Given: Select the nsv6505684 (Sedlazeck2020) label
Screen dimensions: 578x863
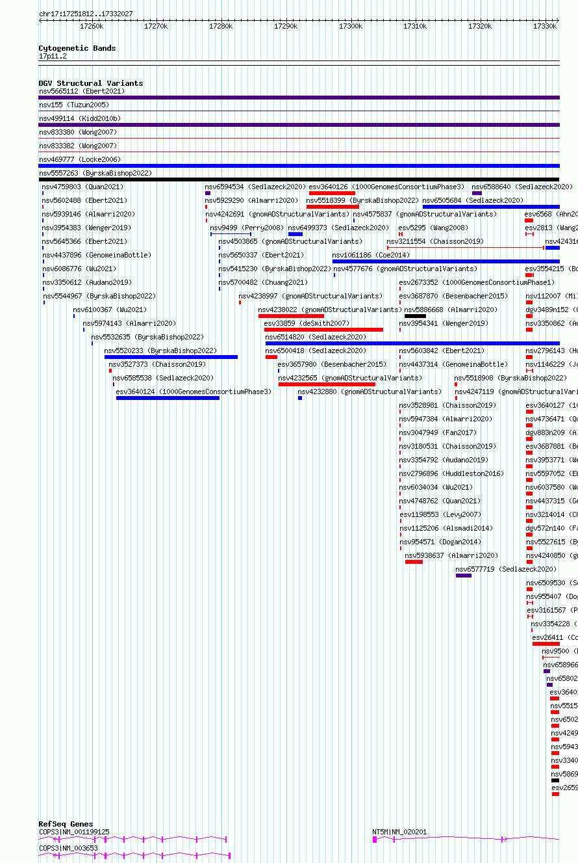Looking at the screenshot, I should [473, 200].
